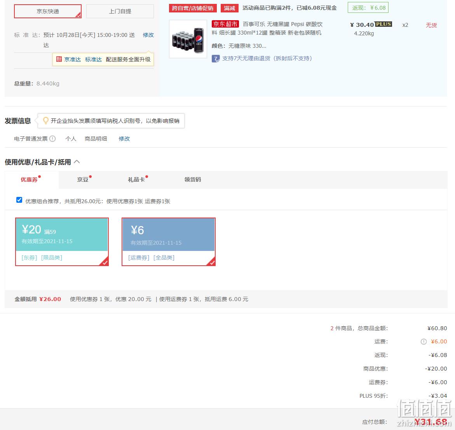Click 无货 status text
The image size is (455, 430).
431,25
